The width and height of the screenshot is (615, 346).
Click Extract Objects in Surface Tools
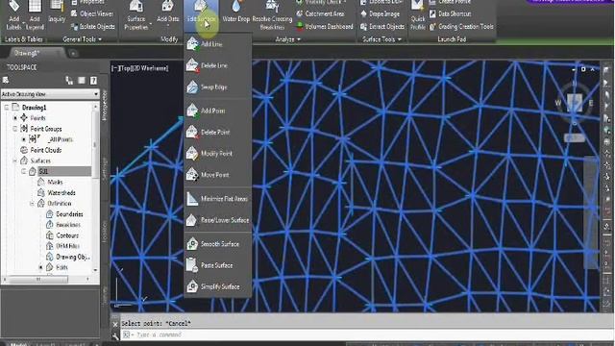382,26
